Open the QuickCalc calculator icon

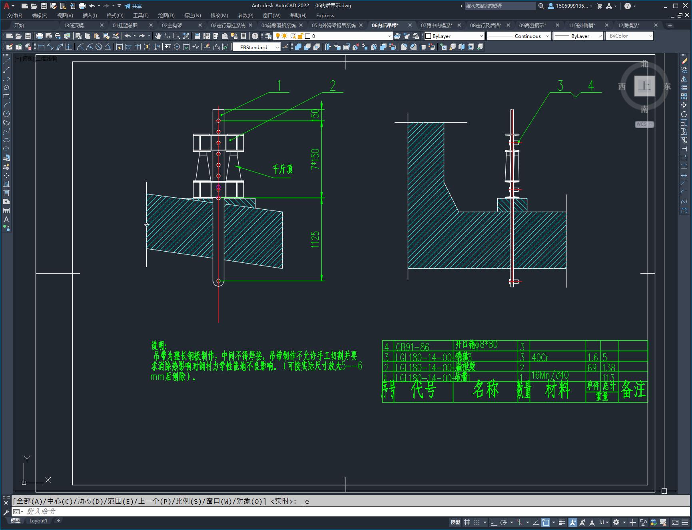click(x=244, y=36)
